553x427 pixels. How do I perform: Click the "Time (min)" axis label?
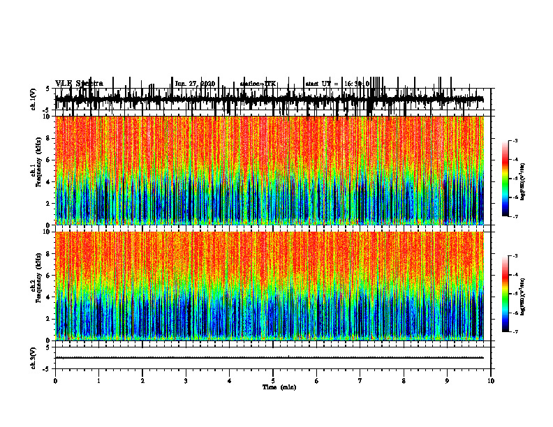tap(279, 387)
